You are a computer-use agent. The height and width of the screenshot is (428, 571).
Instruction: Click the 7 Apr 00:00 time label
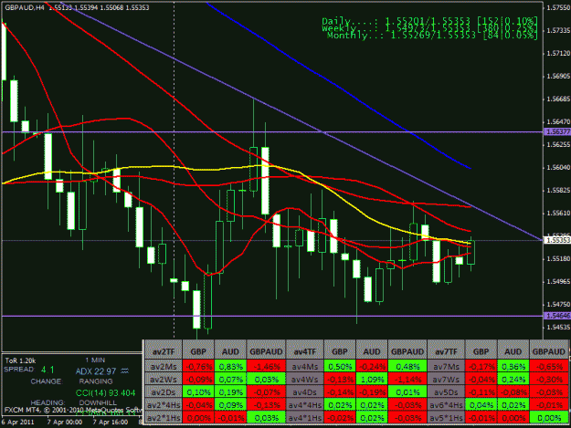tap(65, 423)
